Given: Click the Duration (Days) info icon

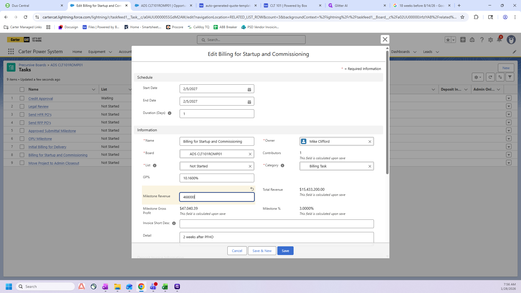Looking at the screenshot, I should [170, 113].
